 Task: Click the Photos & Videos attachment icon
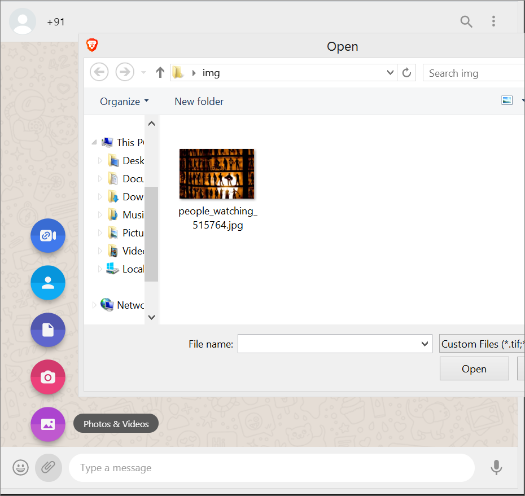tap(48, 424)
